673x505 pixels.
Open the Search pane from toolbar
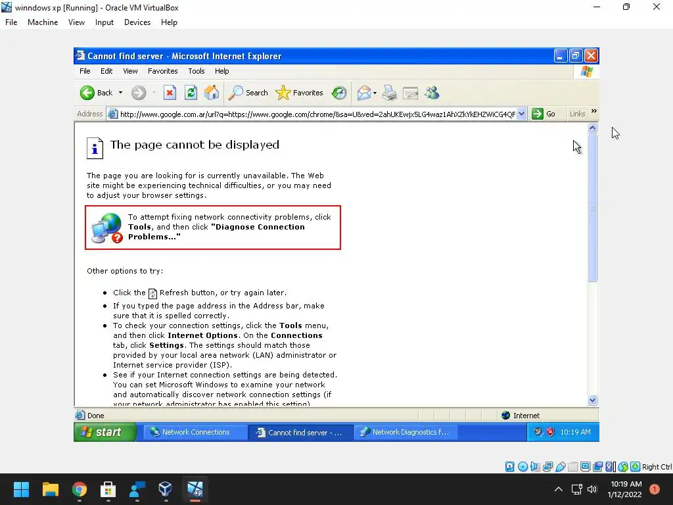pyautogui.click(x=248, y=93)
